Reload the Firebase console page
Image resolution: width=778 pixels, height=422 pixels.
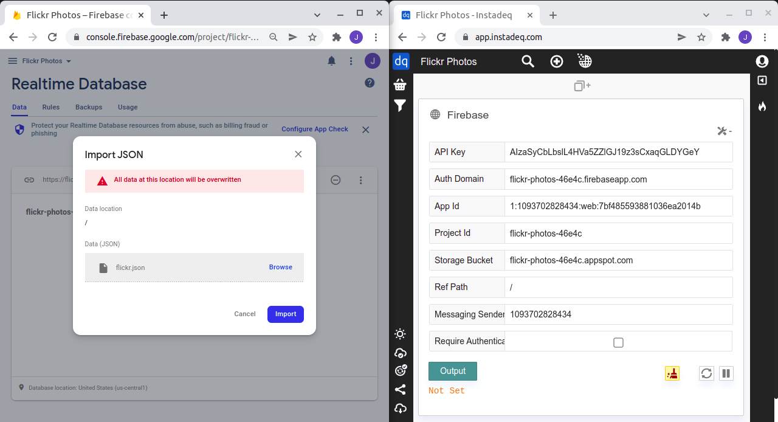tap(52, 37)
